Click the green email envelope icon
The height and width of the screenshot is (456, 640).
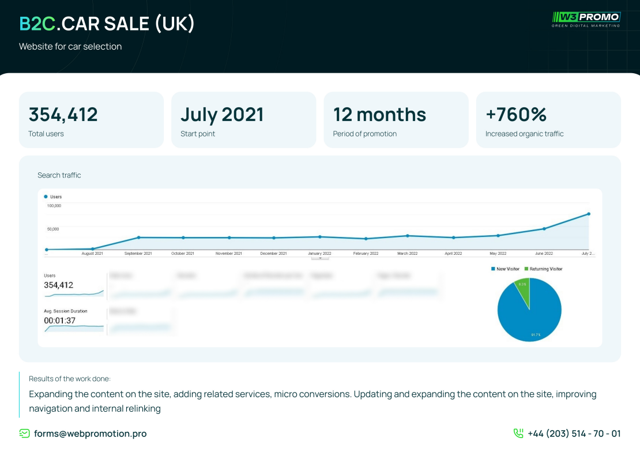pos(24,434)
